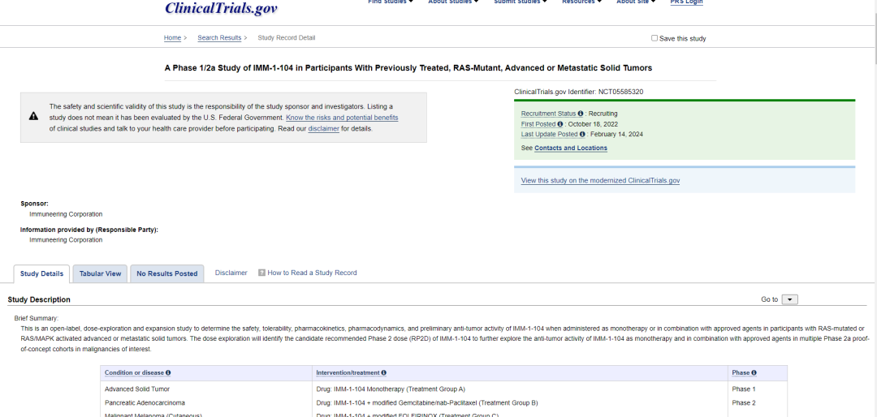Switch to the Tabular View tab
The height and width of the screenshot is (417, 877).
pos(100,274)
